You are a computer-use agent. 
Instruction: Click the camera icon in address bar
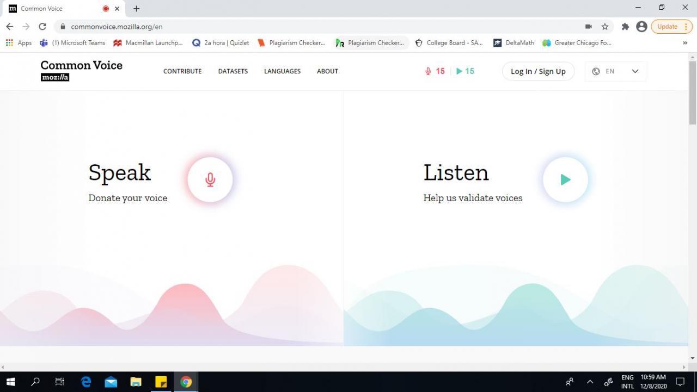589,26
